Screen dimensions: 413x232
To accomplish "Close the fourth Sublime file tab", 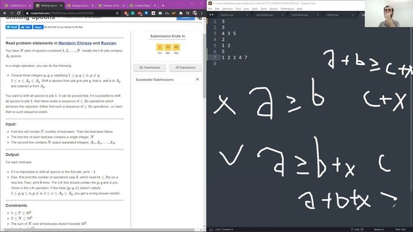I will point(353,15).
